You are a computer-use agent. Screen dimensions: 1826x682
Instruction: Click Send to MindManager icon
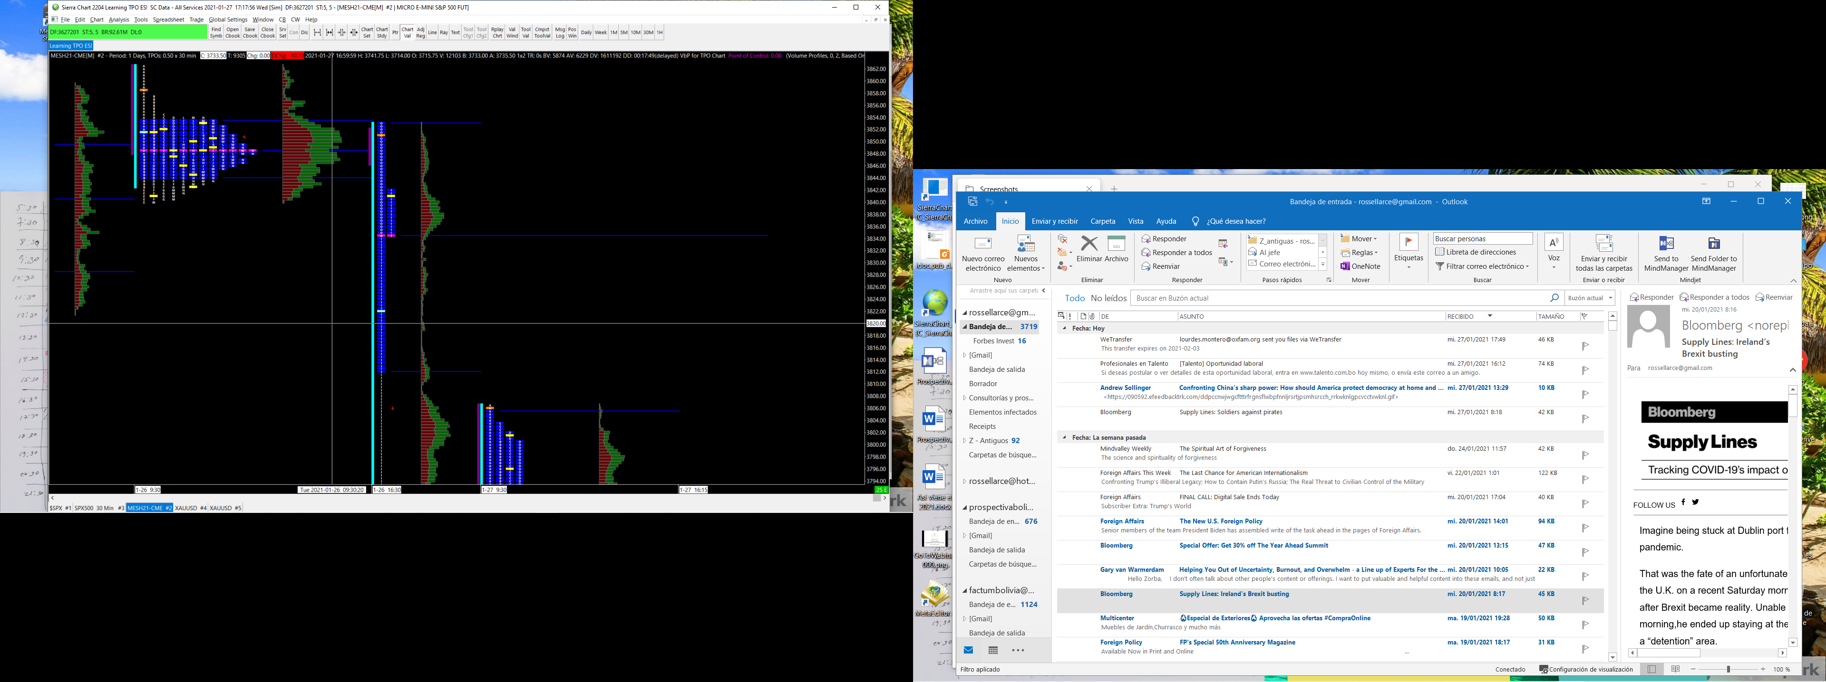[x=1666, y=244]
